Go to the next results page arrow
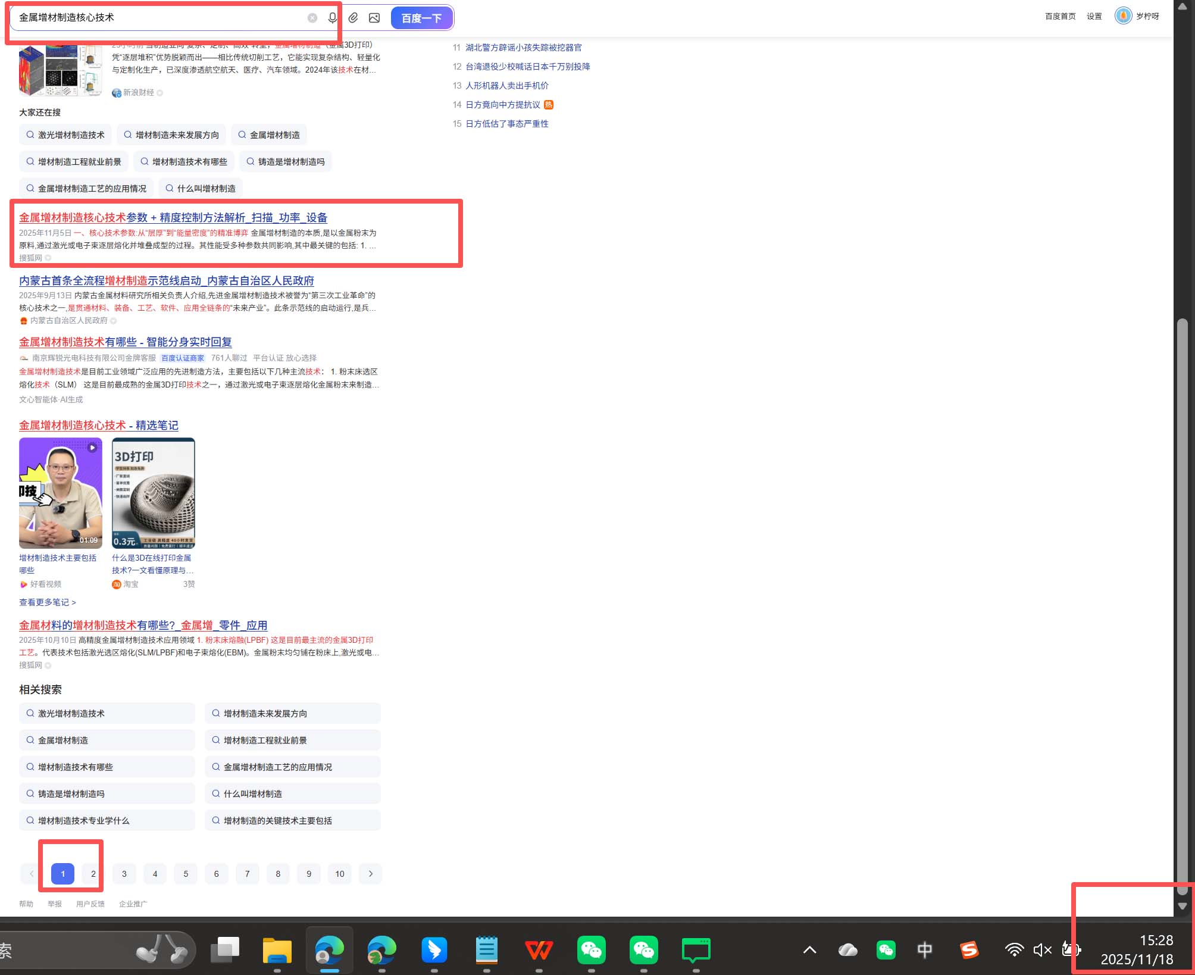This screenshot has width=1195, height=975. coord(371,873)
